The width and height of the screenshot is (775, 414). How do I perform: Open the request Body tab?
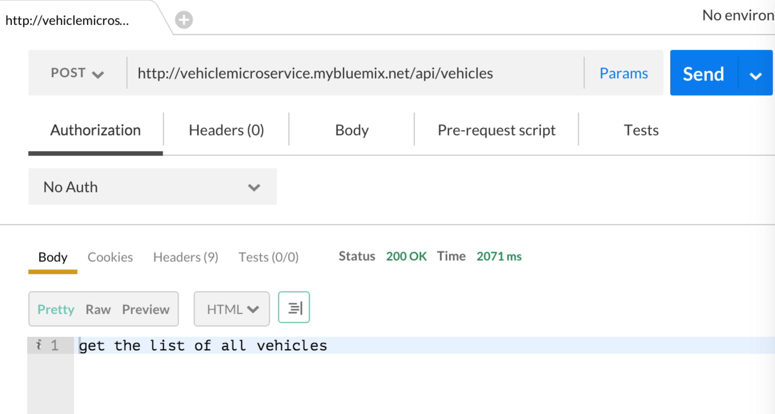pos(352,130)
